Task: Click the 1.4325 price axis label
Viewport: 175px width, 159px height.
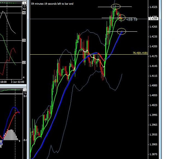Action: [153, 7]
